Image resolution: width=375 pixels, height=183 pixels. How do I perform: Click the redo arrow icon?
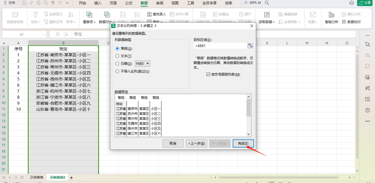click(60, 3)
